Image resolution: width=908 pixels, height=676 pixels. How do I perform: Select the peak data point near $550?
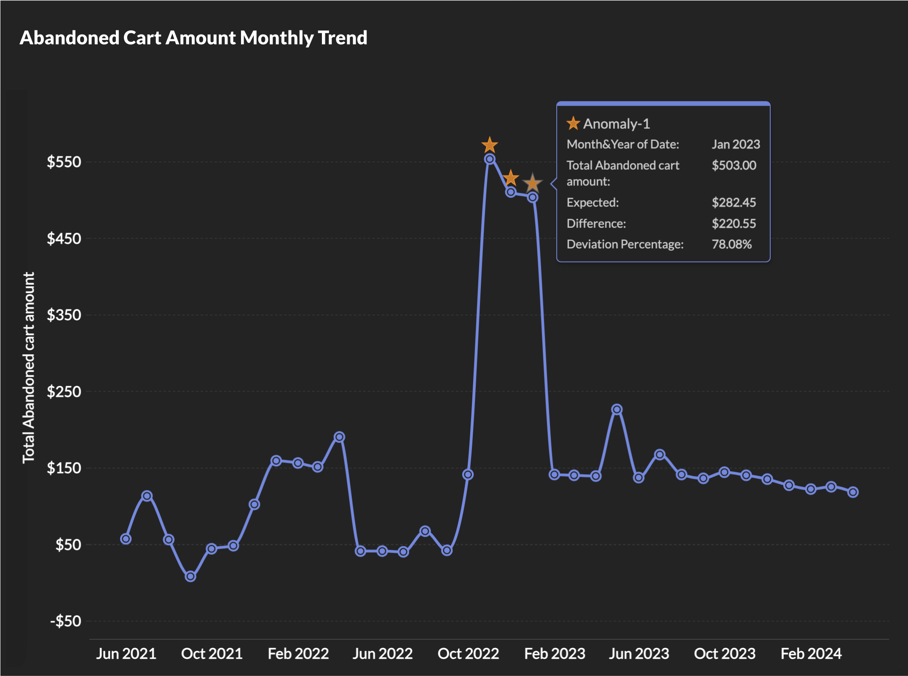click(x=489, y=159)
